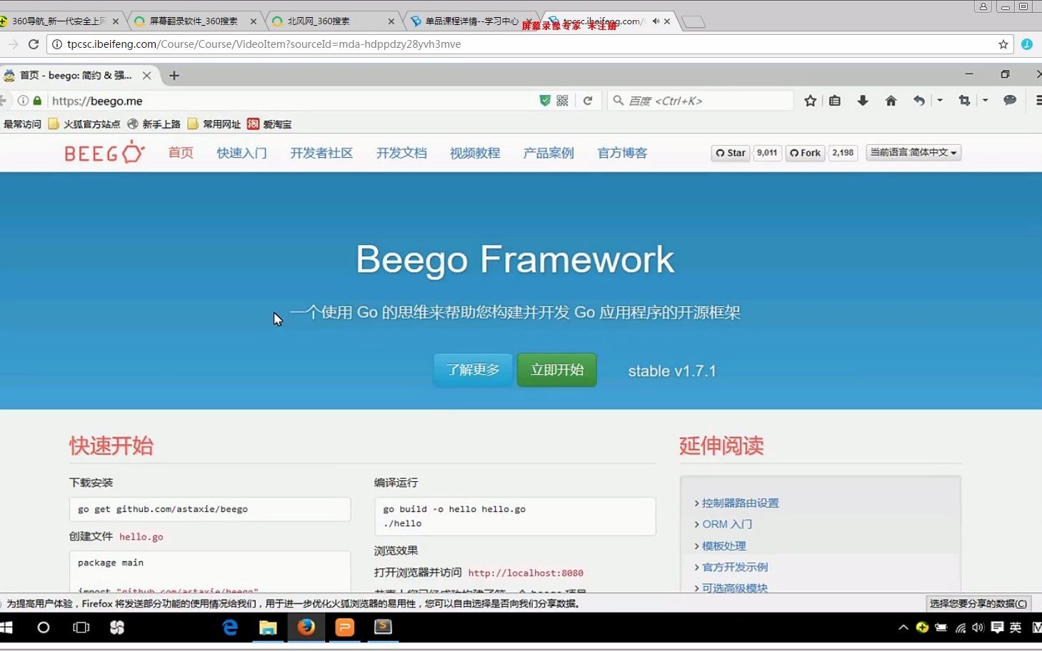Open ORM 入门 link

(727, 524)
